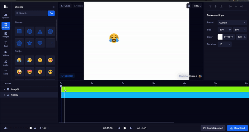Screen dimensions: 249x132
Task: Toggle the hand pan tool
Action: [189, 6]
